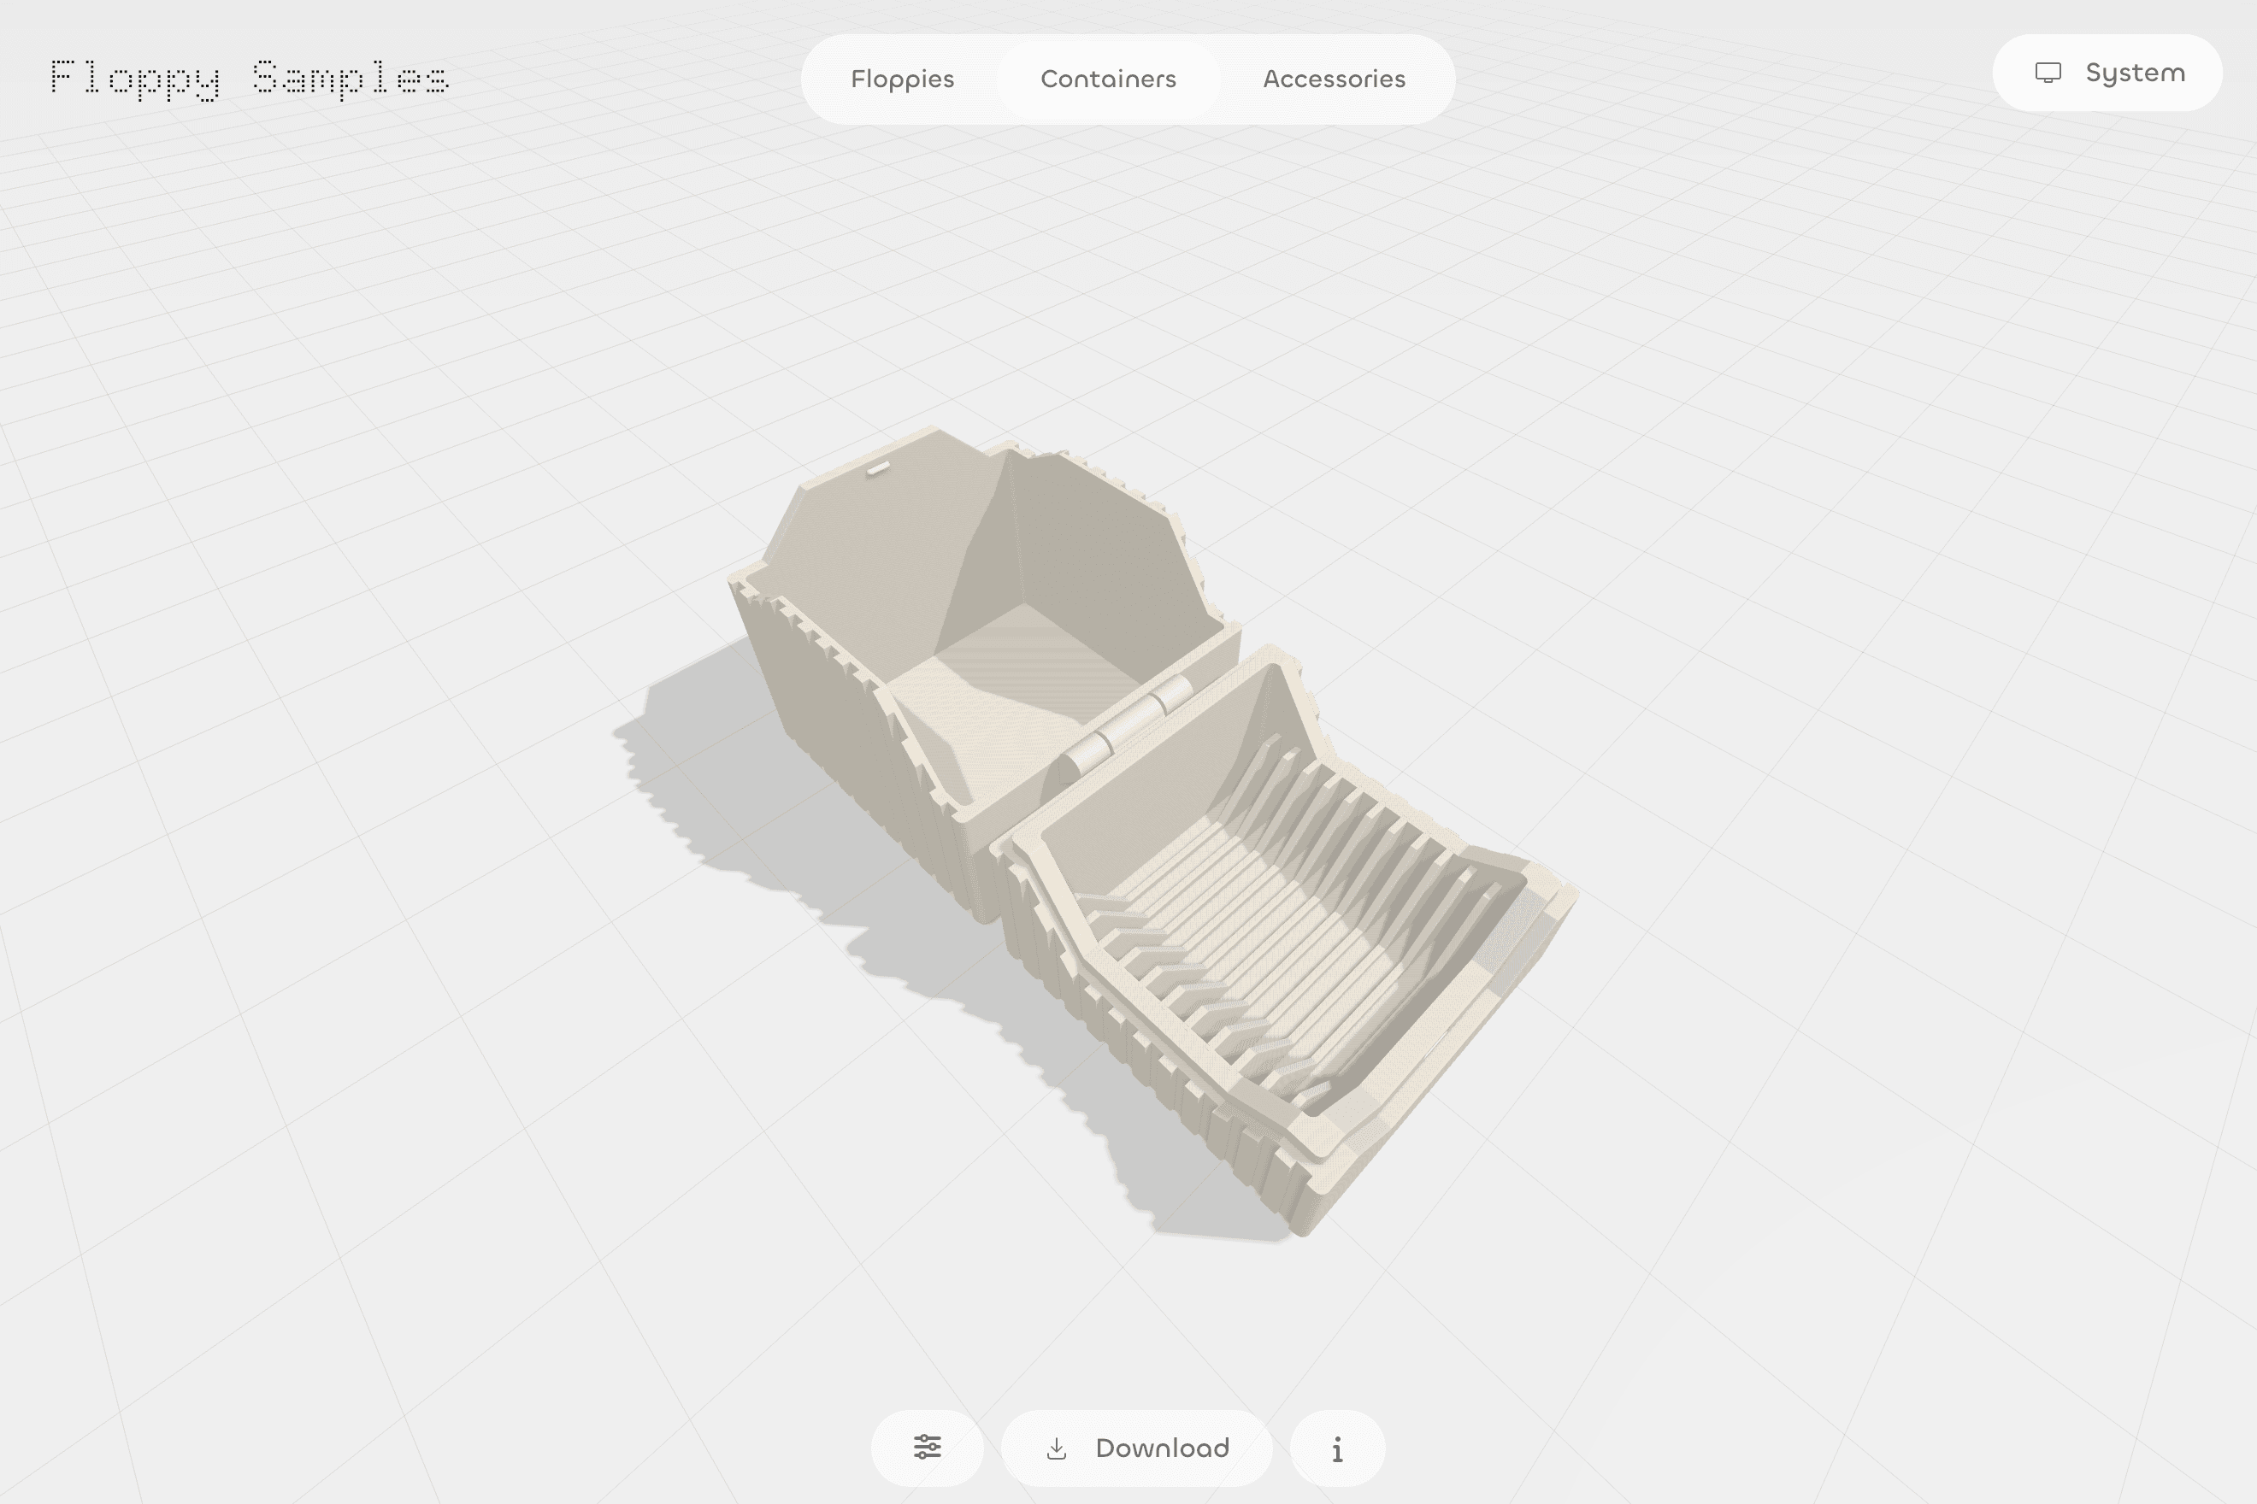
Task: Open the parameters sliders panel
Action: pos(927,1448)
